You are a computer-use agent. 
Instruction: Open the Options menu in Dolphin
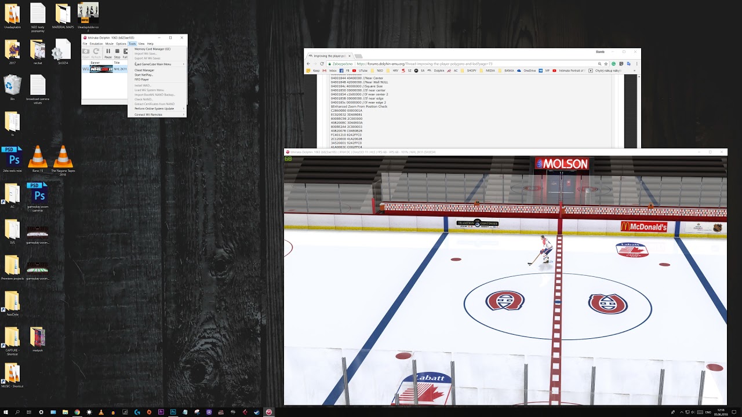(x=121, y=44)
